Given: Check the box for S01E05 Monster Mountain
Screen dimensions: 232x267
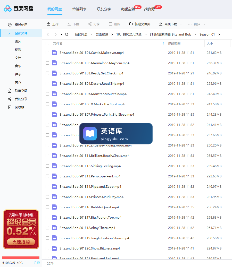Looking at the screenshot, I should tap(47, 94).
